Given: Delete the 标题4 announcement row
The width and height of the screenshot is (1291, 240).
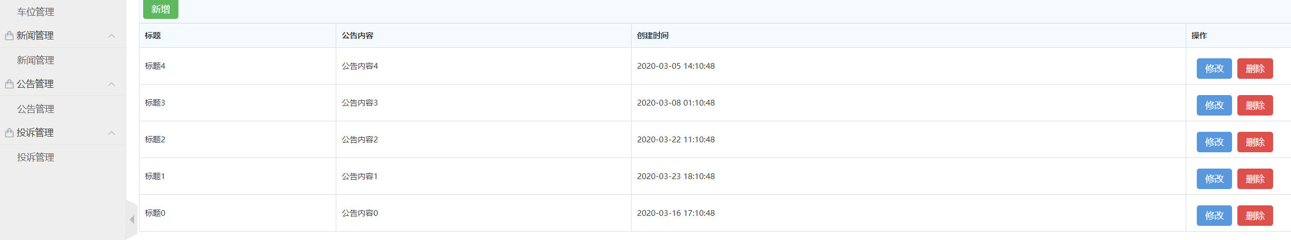Looking at the screenshot, I should pos(1255,68).
